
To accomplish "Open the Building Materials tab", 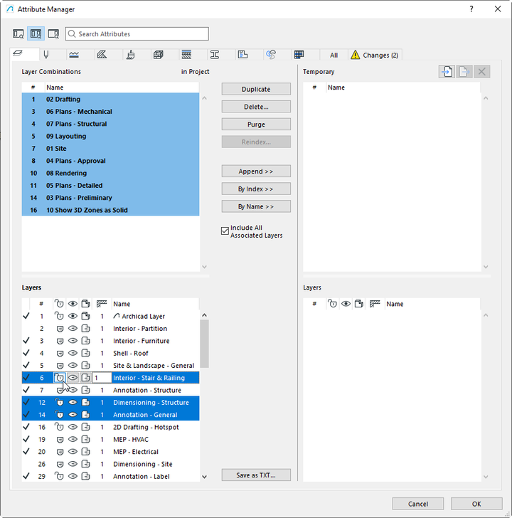I will [158, 55].
